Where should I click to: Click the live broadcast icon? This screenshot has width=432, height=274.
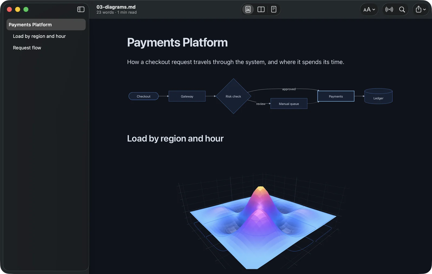click(389, 9)
